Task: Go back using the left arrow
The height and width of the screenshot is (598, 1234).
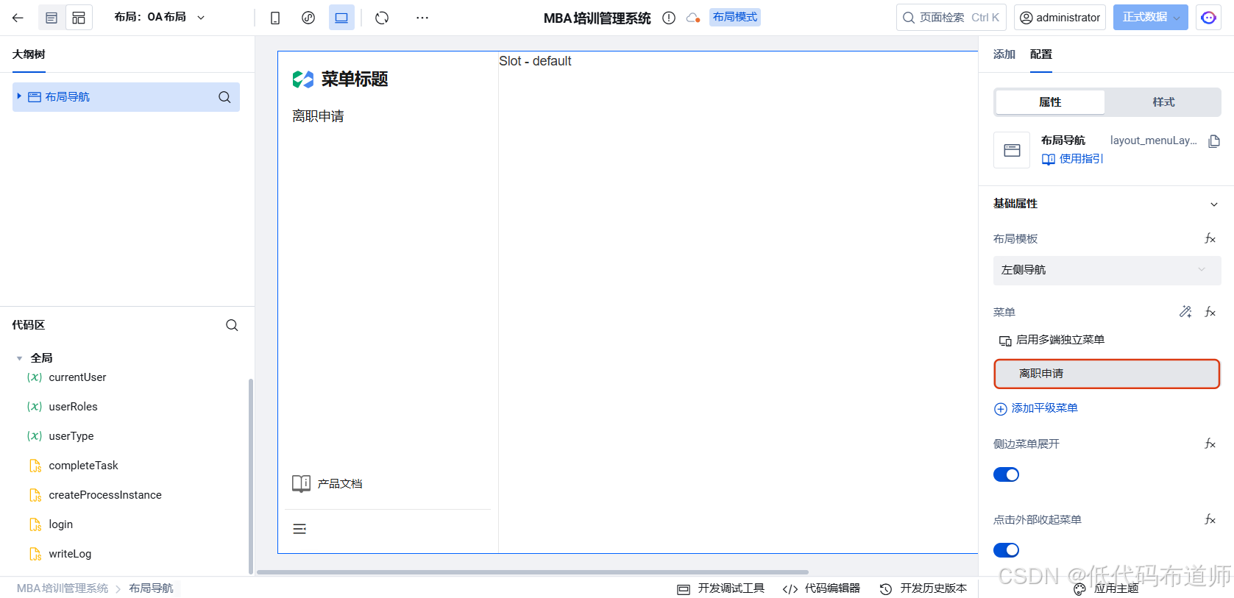Action: coord(18,18)
